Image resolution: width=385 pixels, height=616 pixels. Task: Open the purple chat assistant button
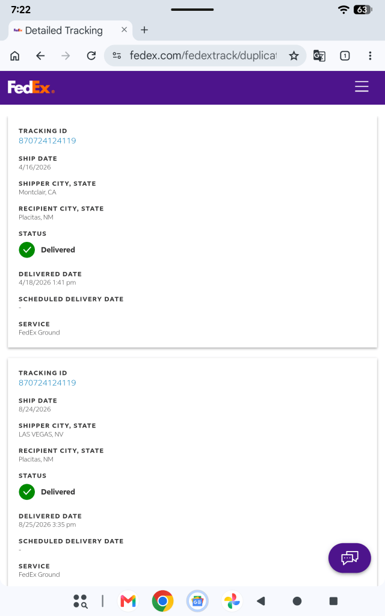coord(350,558)
